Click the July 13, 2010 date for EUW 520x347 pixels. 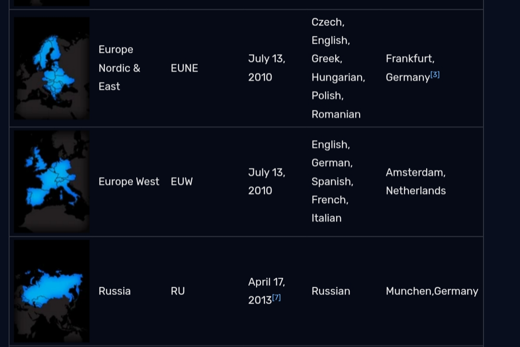click(x=266, y=181)
